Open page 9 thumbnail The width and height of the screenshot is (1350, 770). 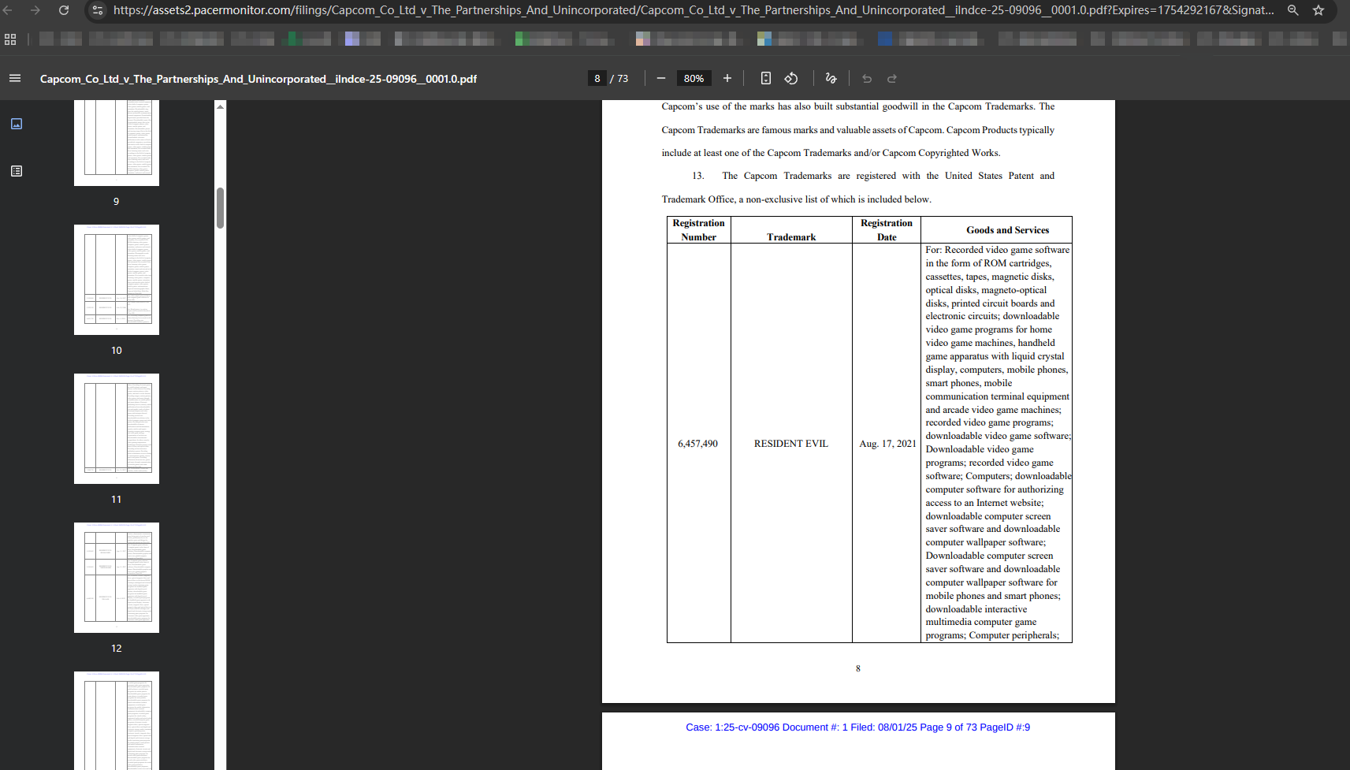117,143
